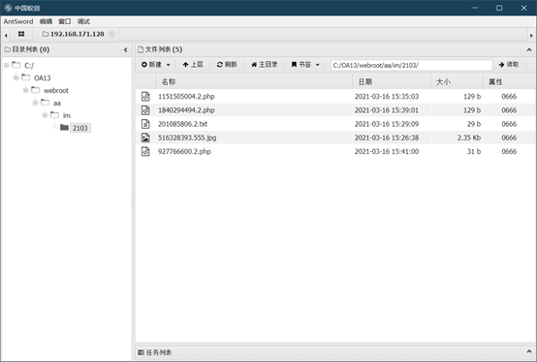Collapse the 文件列表 panel with the chevron
This screenshot has height=362, width=537.
[x=529, y=50]
